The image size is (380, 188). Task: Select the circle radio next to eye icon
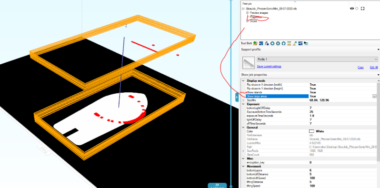click(x=357, y=9)
